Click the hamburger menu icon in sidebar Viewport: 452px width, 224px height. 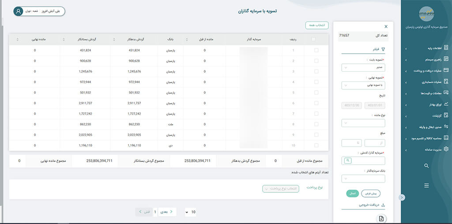click(426, 186)
